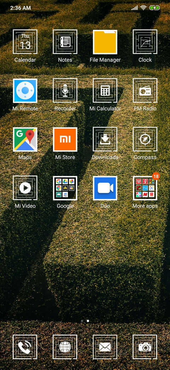Tap the battery charging indicator
The height and width of the screenshot is (370, 170).
(154, 8)
